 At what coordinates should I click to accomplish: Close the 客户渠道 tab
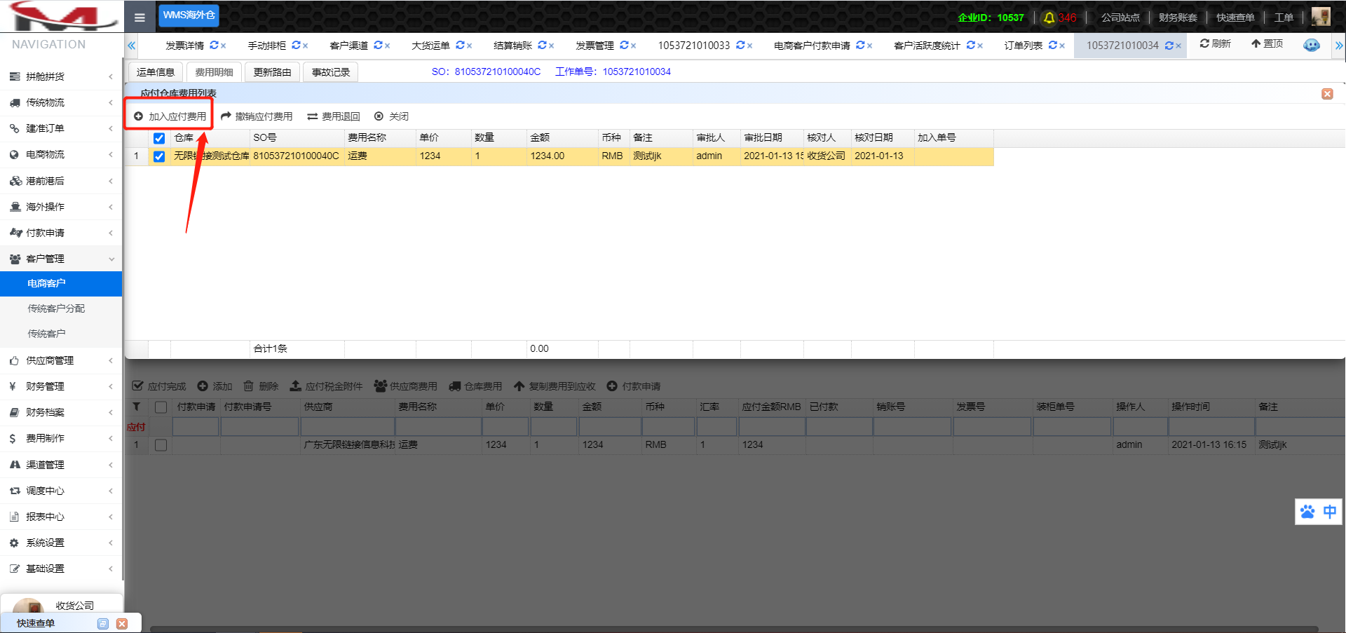pos(388,46)
